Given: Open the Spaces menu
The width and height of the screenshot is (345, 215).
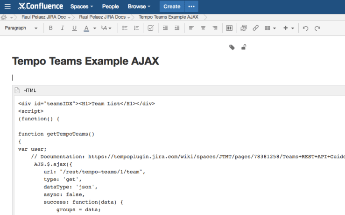Looking at the screenshot, I should [82, 7].
